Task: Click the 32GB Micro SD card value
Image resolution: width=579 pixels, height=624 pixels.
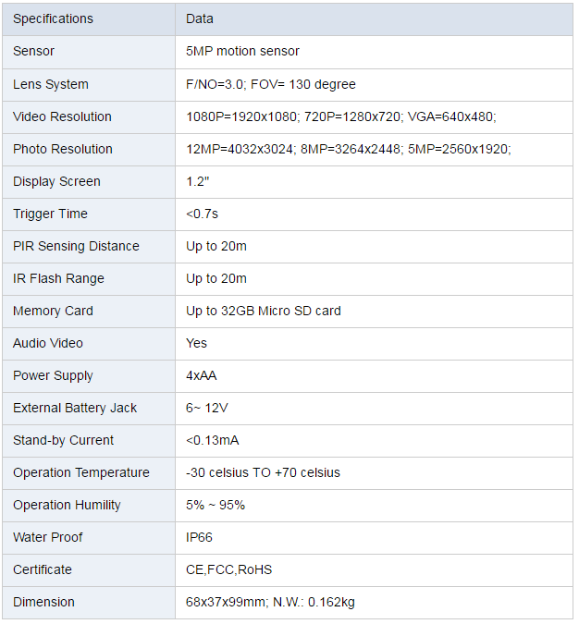Action: click(264, 311)
